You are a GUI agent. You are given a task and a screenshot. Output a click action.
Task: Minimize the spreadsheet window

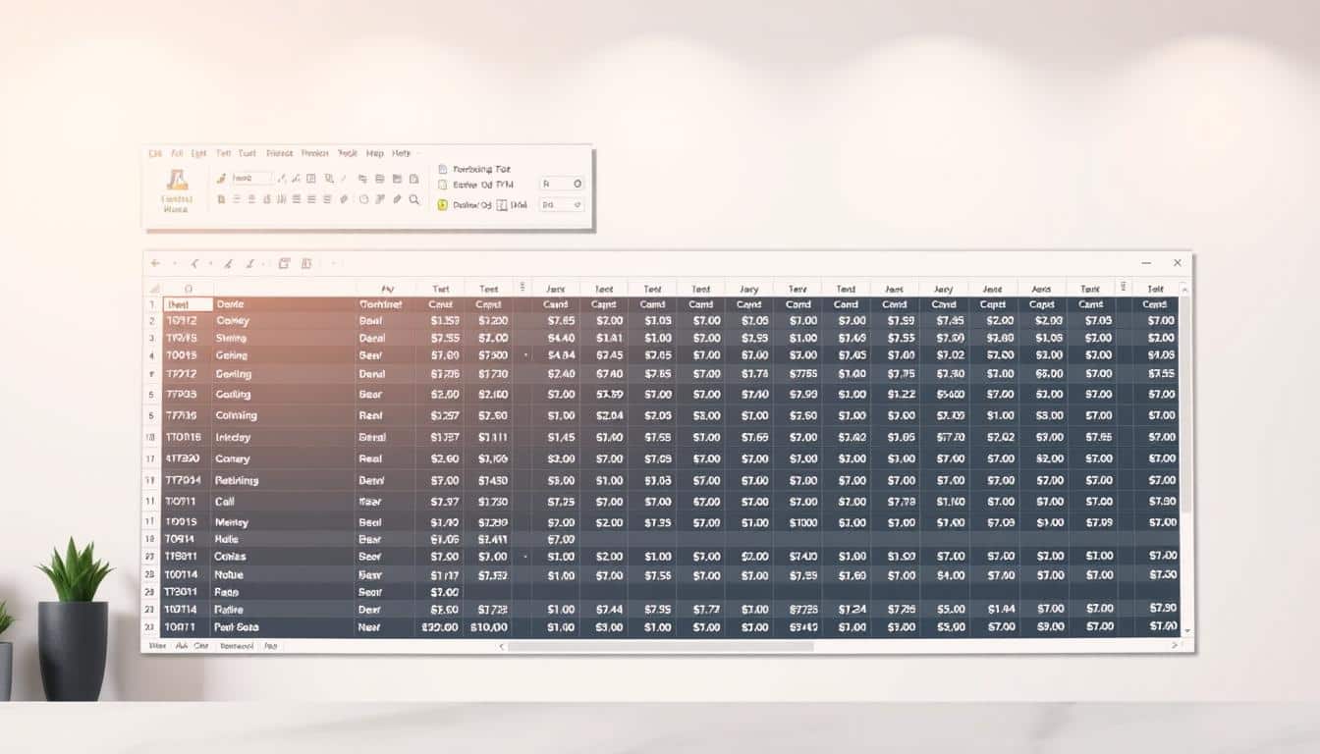coord(1146,263)
